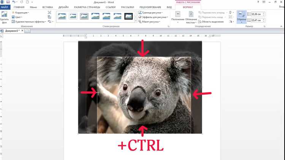Click the New document icon in quick access toolbar
The image size is (285, 160).
(27, 2)
